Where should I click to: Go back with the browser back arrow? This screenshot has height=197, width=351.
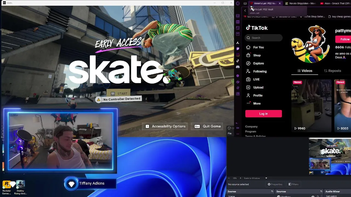coord(245,10)
